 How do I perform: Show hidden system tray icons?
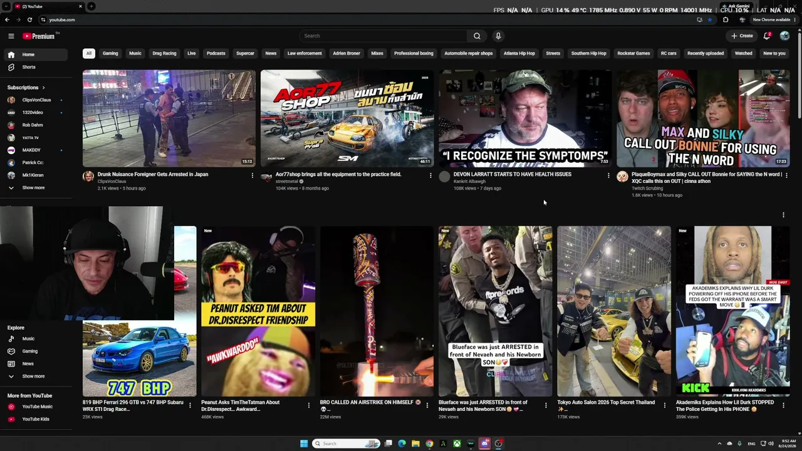coord(719,443)
